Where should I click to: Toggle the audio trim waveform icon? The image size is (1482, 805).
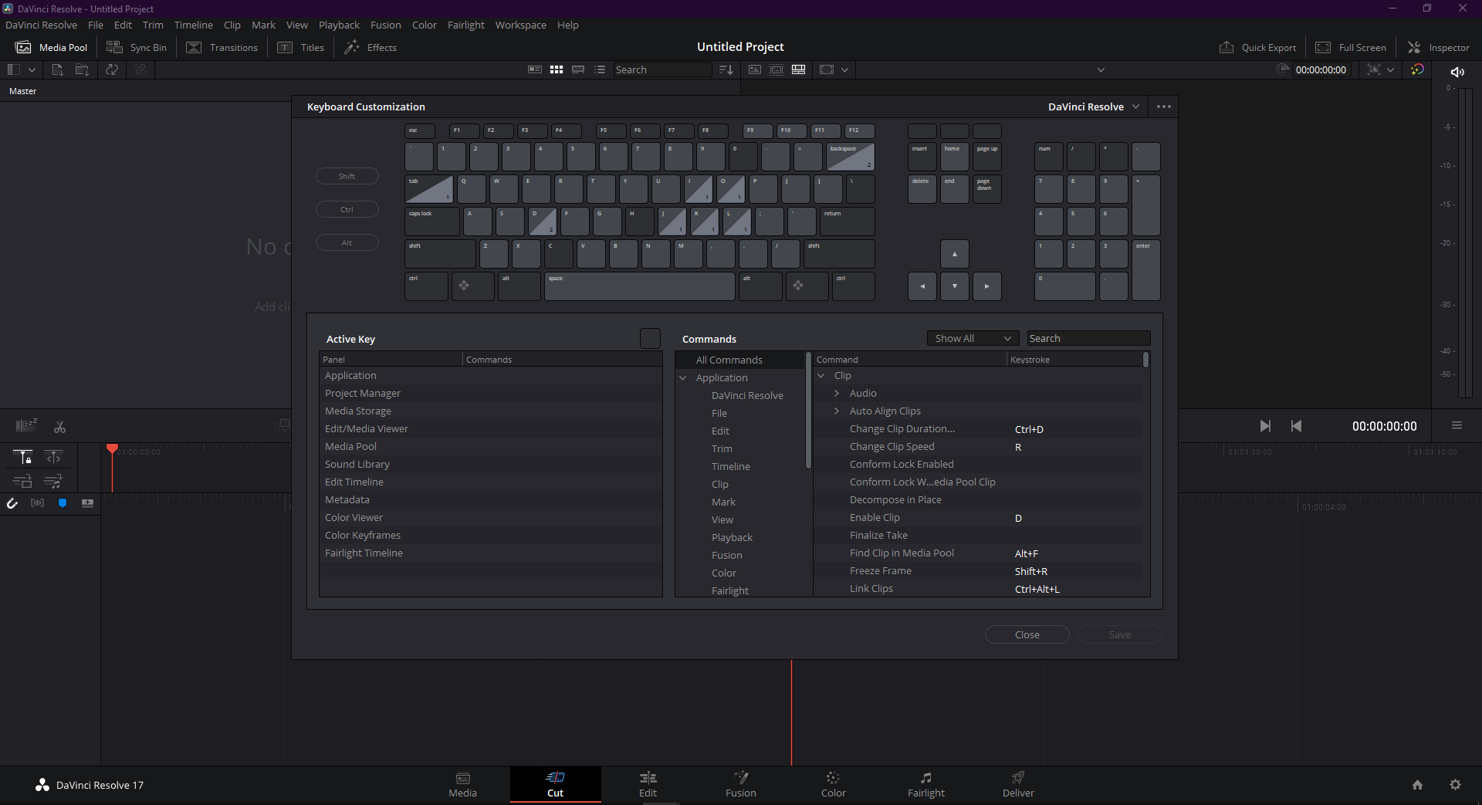click(37, 503)
